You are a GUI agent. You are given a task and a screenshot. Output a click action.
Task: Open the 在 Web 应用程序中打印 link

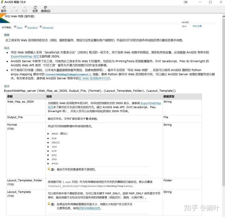point(94,78)
